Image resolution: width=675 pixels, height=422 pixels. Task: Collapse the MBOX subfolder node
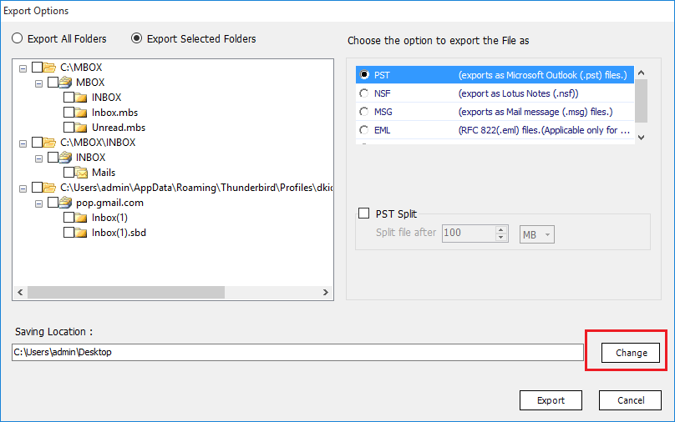point(38,83)
